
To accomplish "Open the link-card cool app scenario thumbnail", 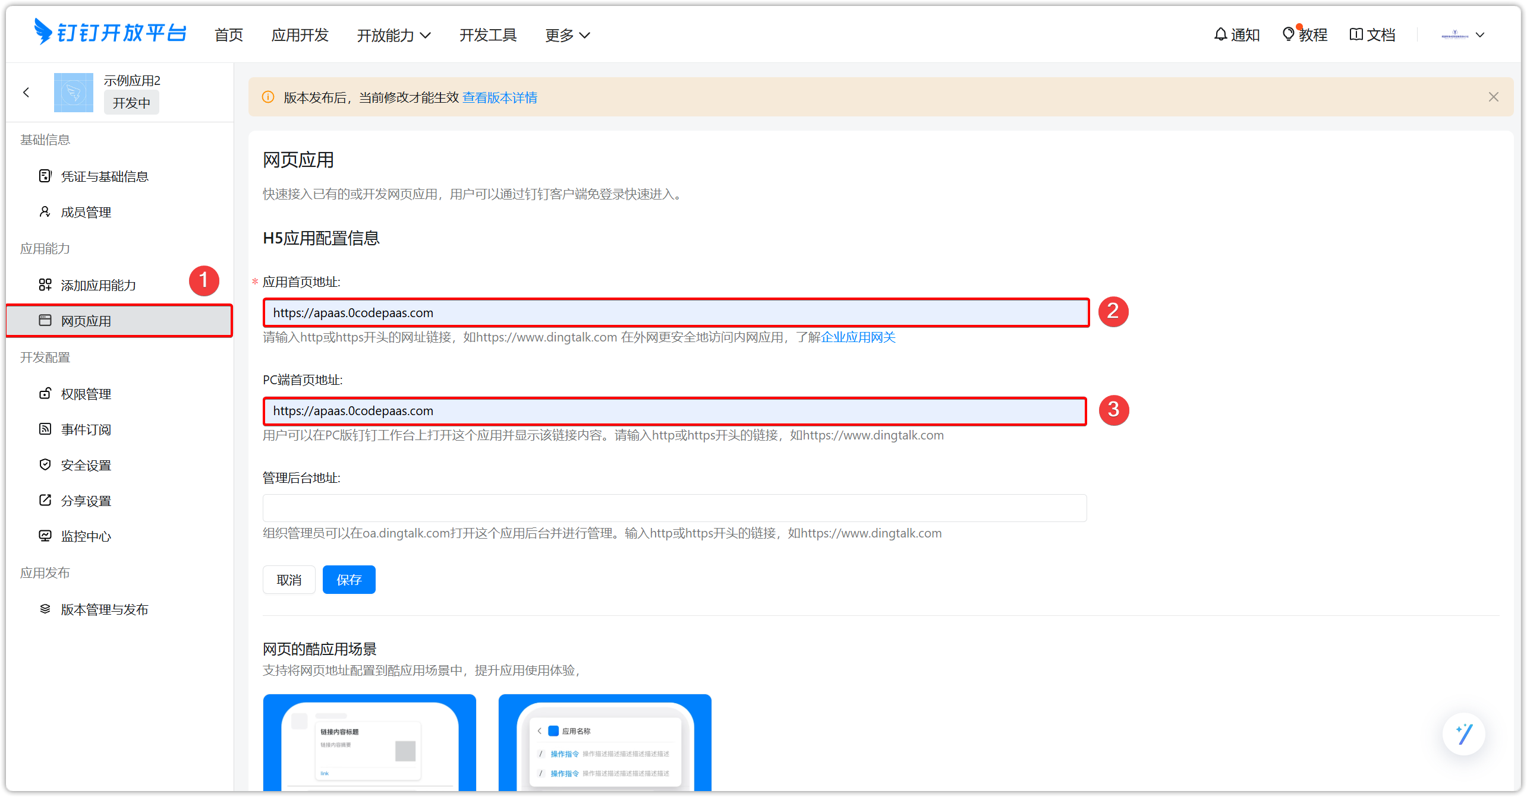I will (x=370, y=742).
